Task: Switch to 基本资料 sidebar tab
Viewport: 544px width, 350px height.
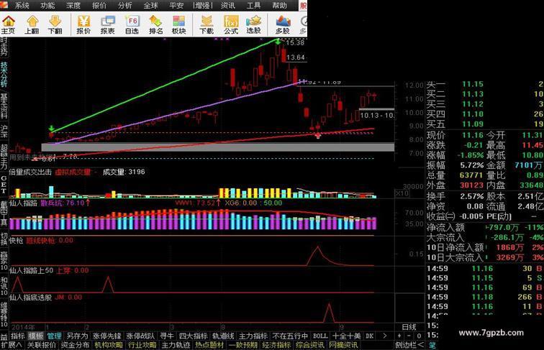Action: coord(4,106)
